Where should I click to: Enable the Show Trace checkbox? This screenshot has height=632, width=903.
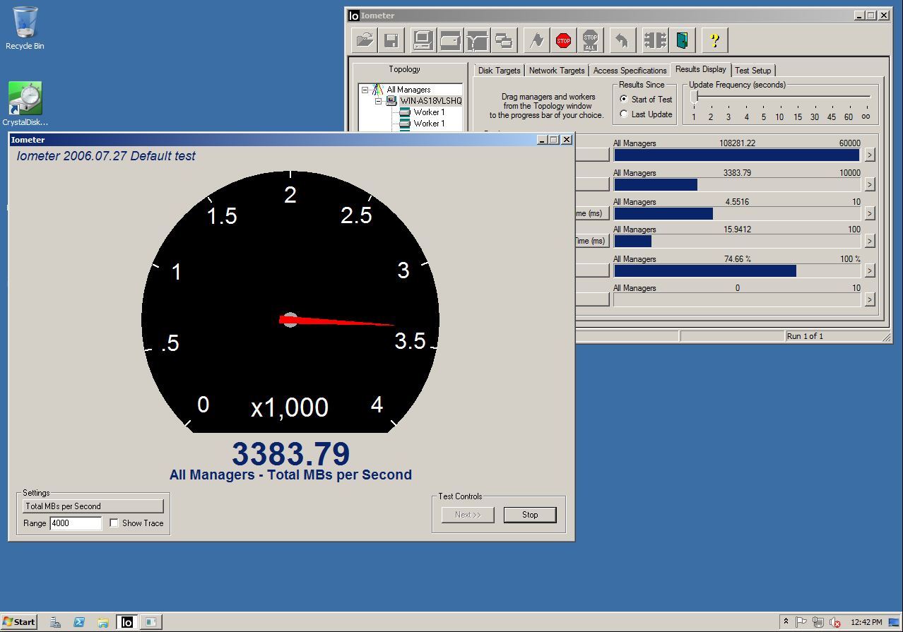coord(114,523)
